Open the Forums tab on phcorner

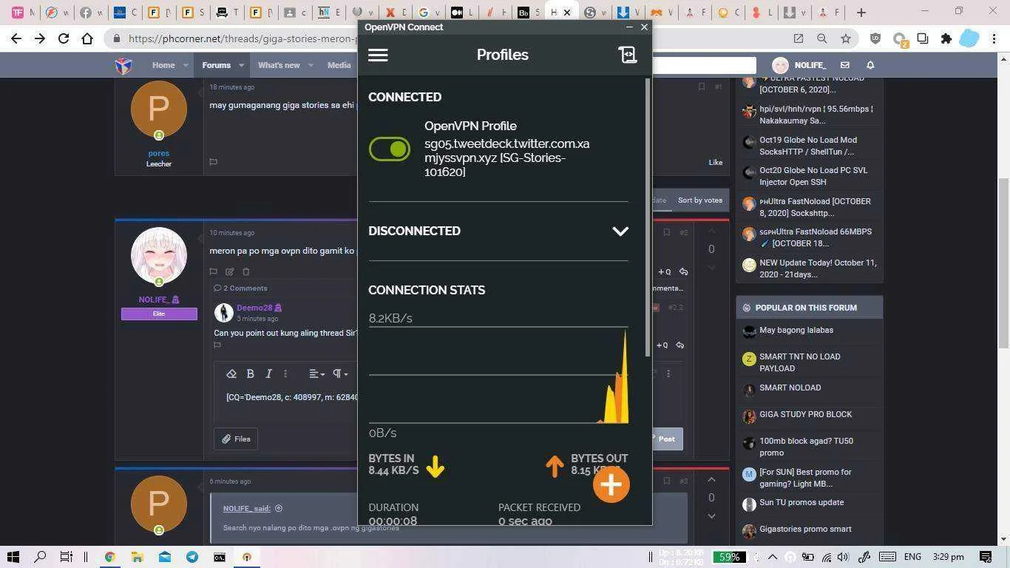point(217,65)
